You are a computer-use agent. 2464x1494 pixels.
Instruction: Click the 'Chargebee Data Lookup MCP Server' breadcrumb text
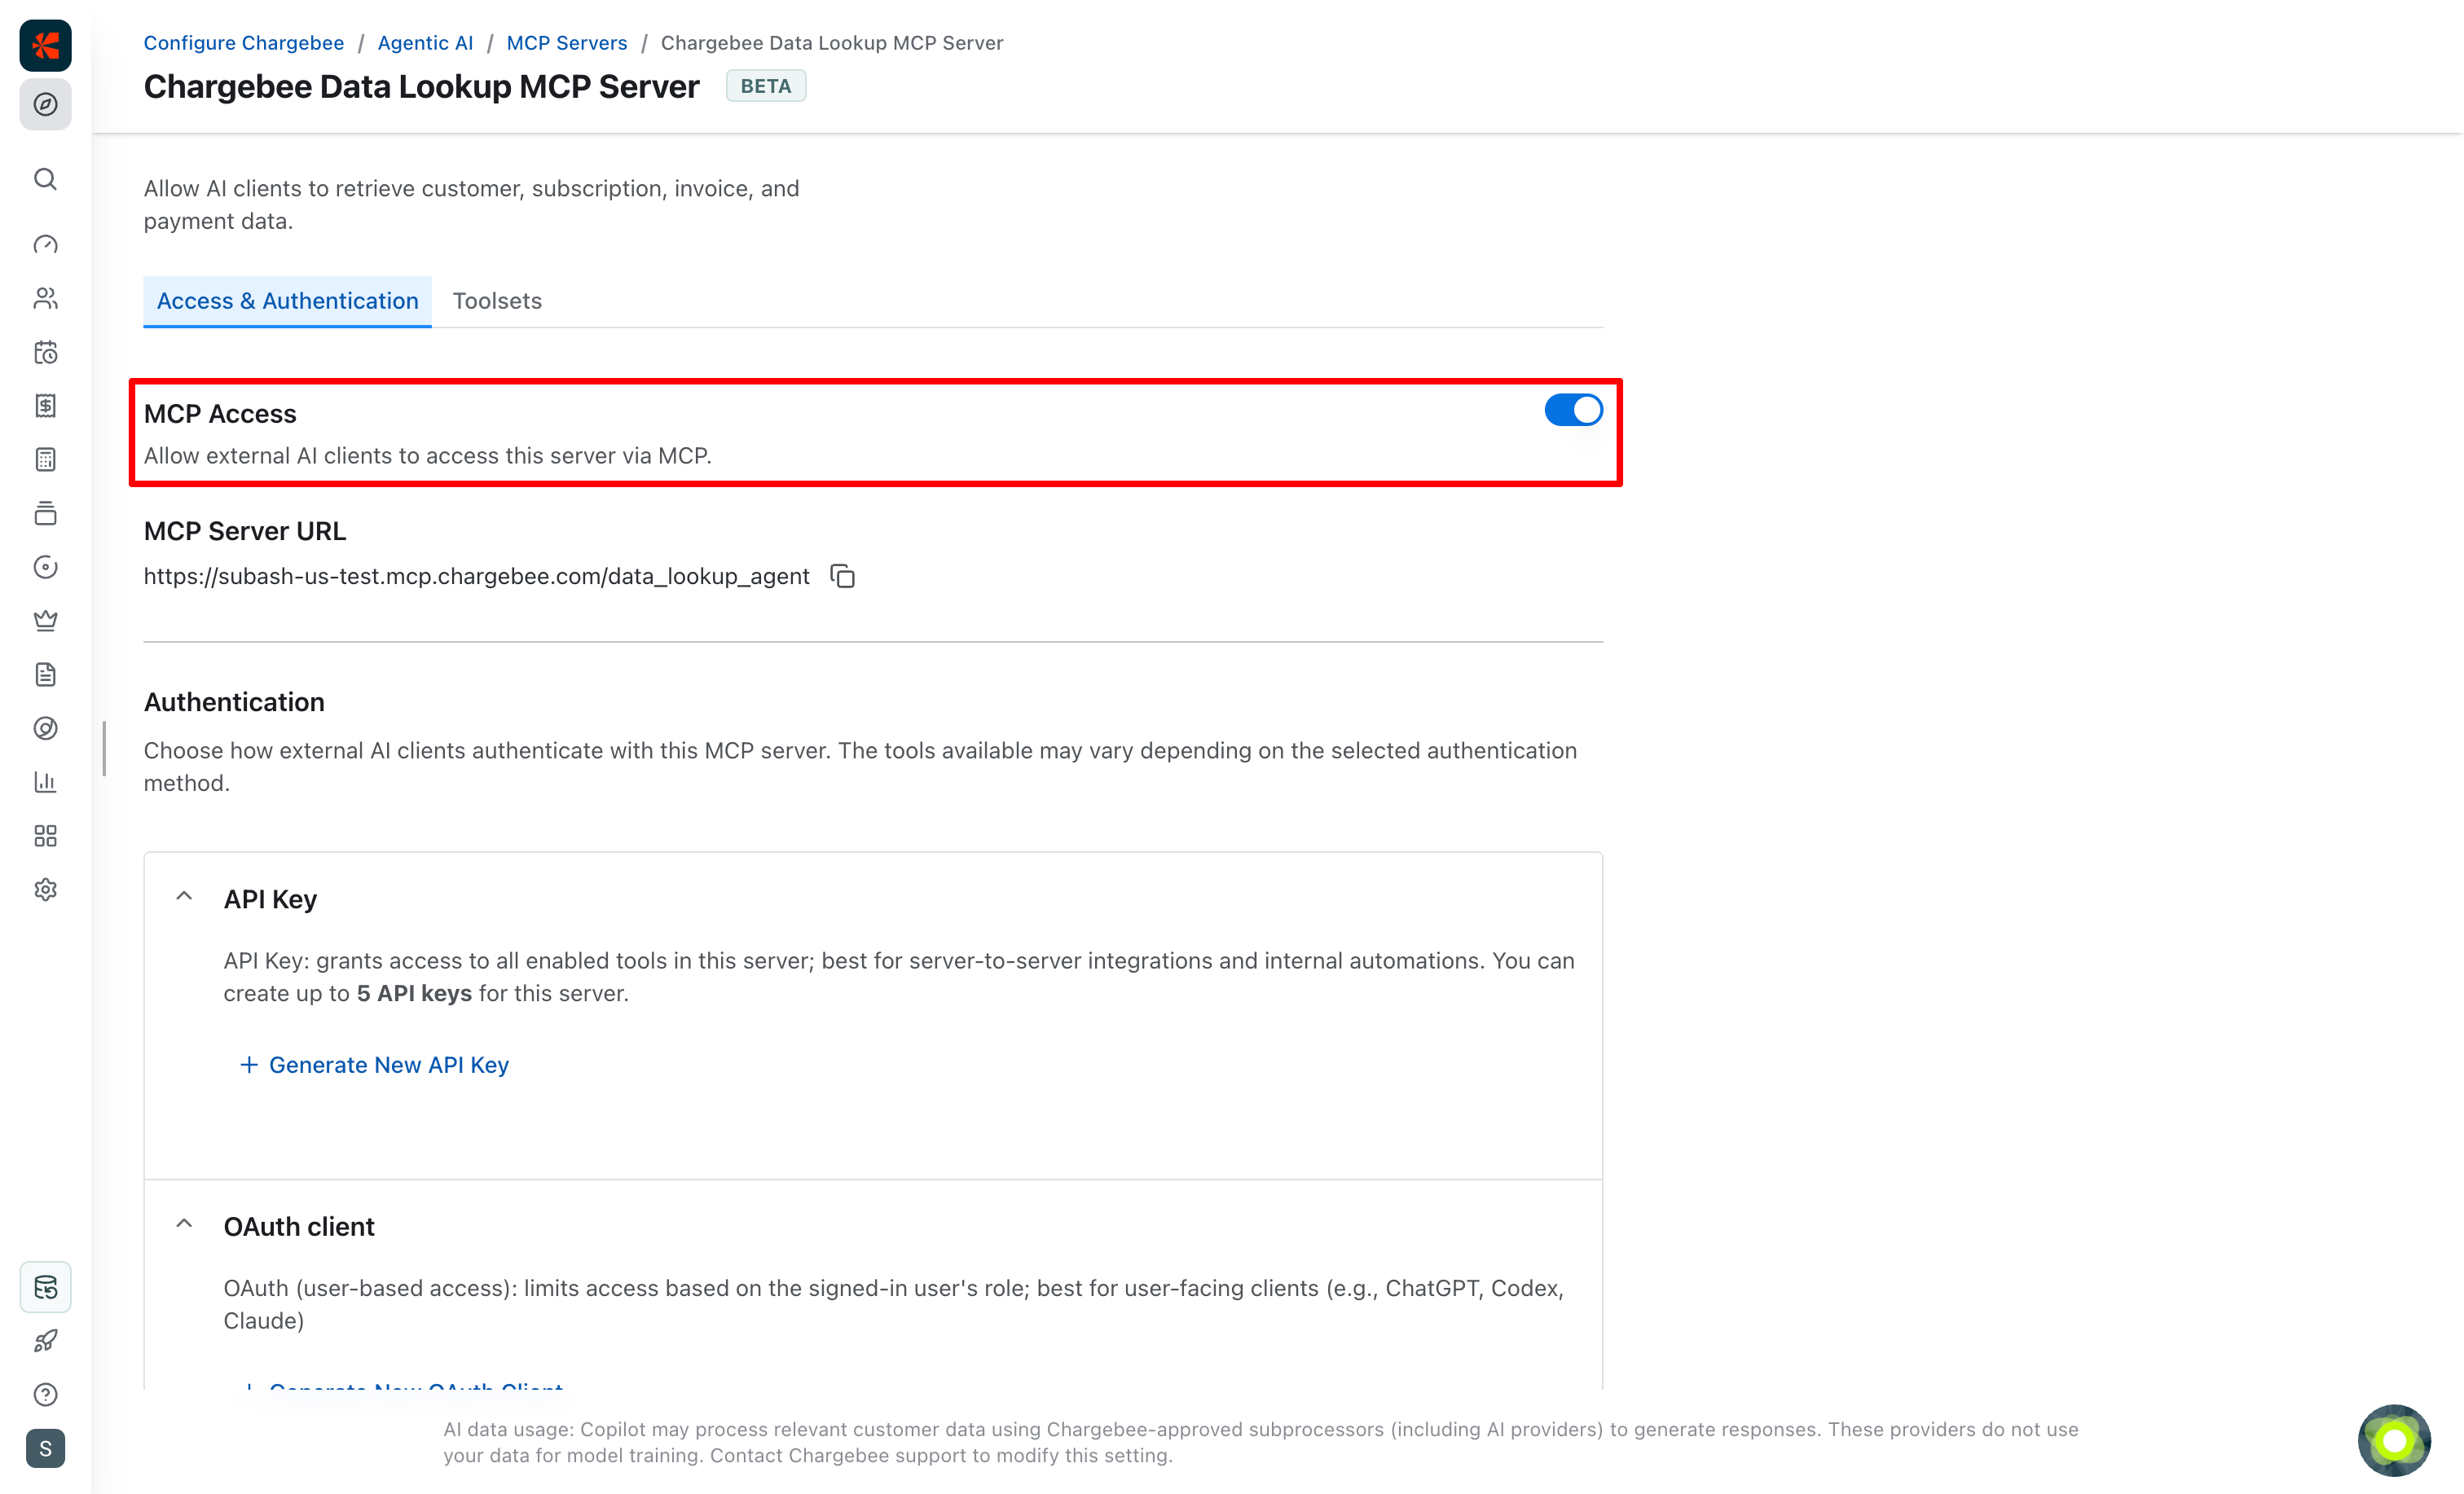tap(832, 43)
